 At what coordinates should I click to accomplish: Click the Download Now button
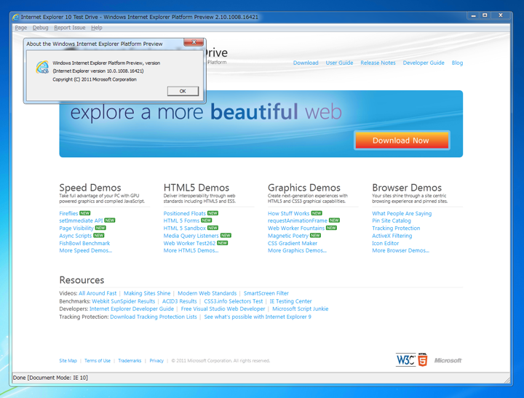tap(402, 140)
